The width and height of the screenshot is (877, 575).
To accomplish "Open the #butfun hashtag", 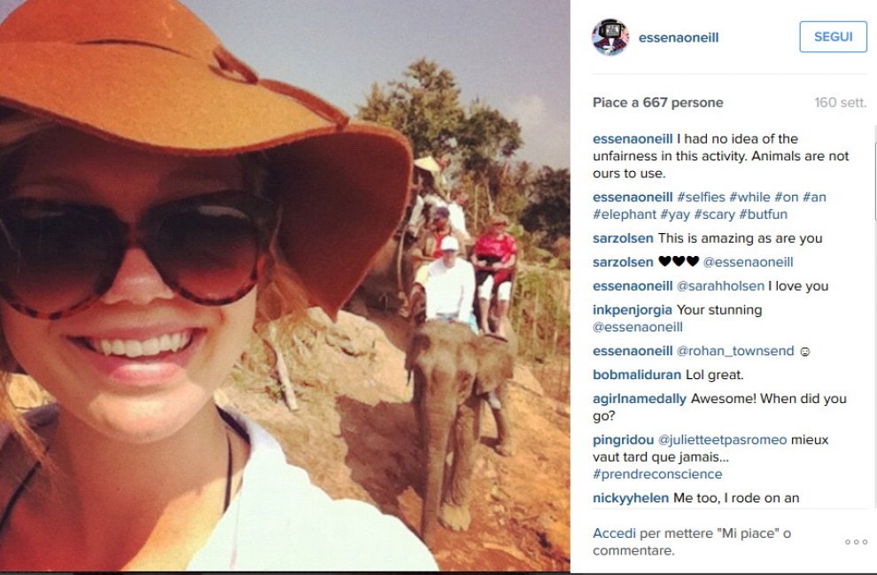I will 763,214.
